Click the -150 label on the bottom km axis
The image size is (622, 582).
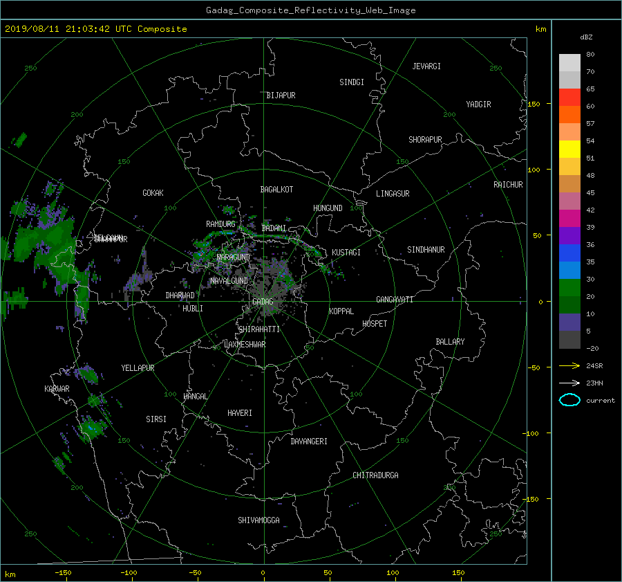pos(63,573)
